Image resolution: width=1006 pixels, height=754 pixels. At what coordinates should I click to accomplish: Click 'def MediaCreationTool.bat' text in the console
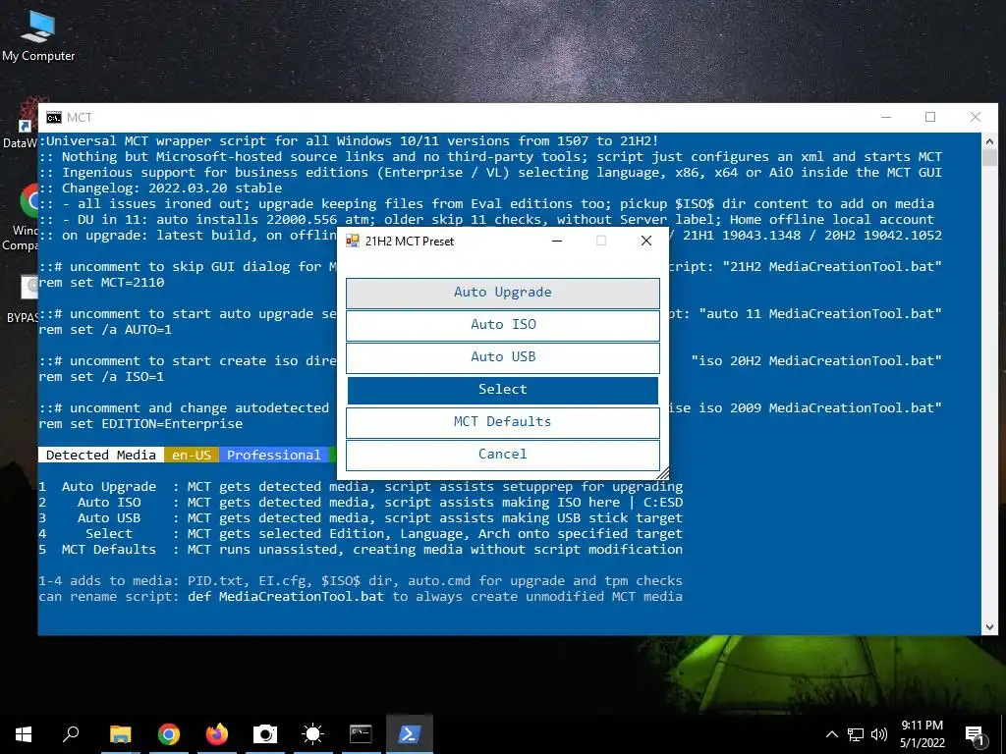286,596
